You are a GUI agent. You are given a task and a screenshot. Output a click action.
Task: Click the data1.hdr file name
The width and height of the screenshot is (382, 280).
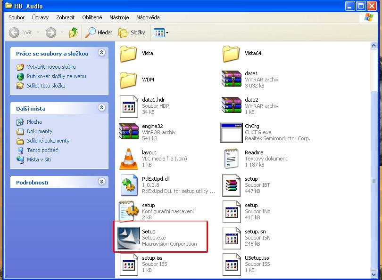153,100
